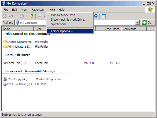Maximize the My Computer window
The image size is (157, 118).
click(148, 3)
